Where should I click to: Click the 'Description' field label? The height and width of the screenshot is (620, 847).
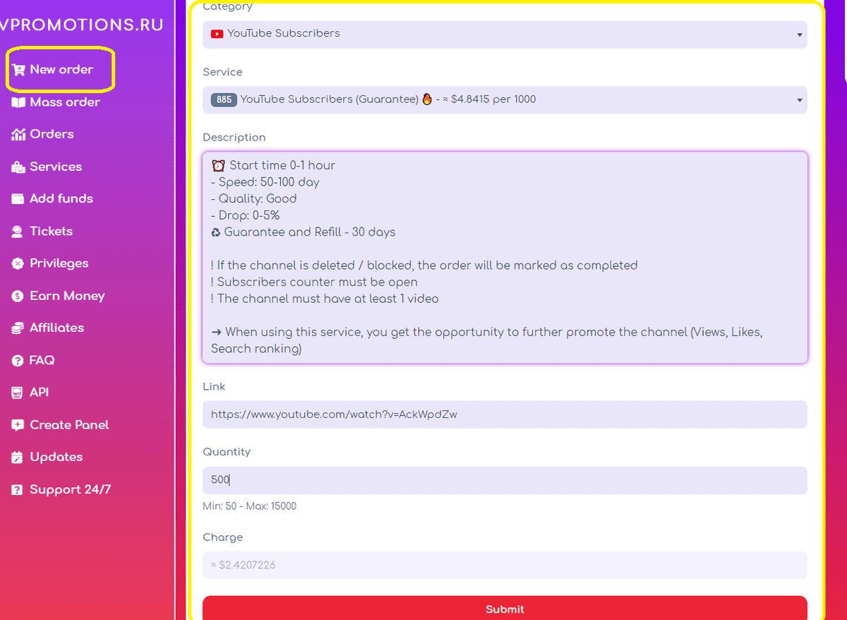[x=234, y=138]
